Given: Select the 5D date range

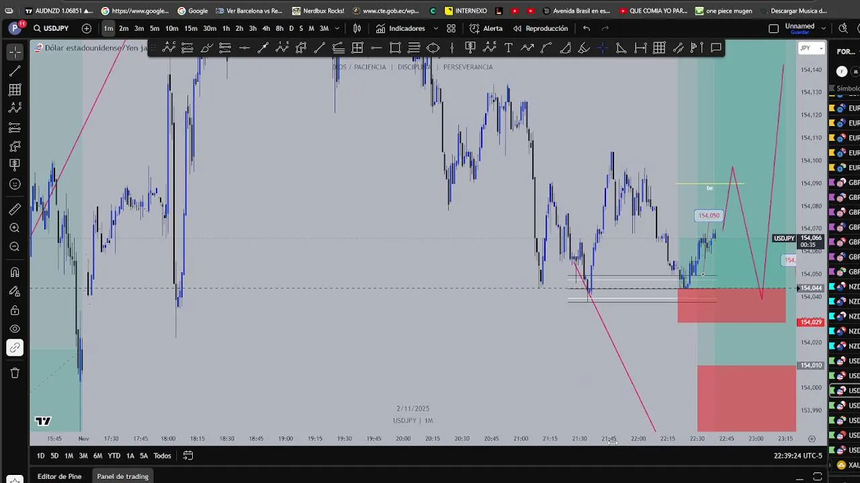Looking at the screenshot, I should coord(54,455).
